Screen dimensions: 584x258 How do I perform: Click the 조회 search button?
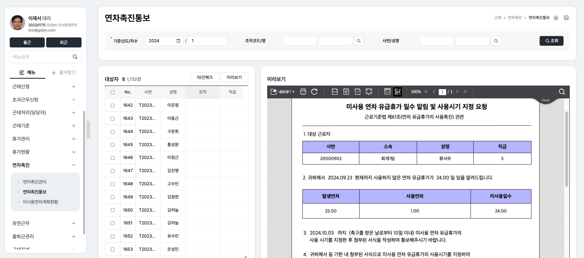point(551,41)
